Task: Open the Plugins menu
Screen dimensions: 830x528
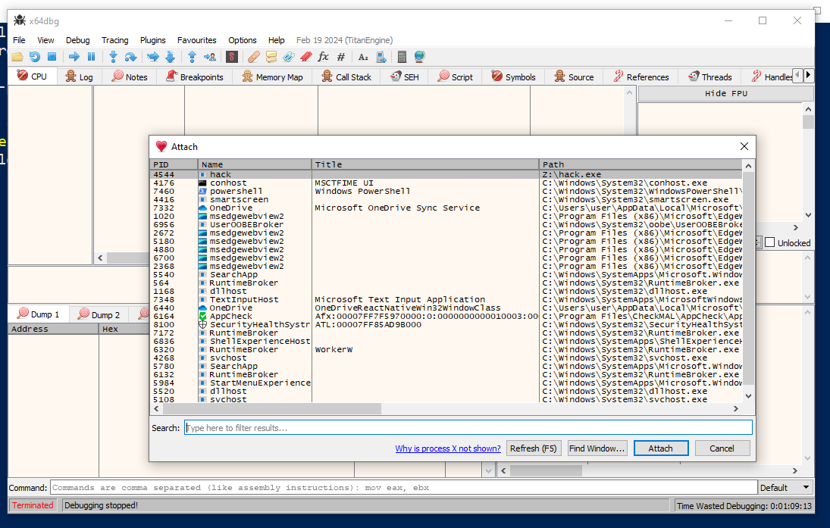Action: [153, 40]
